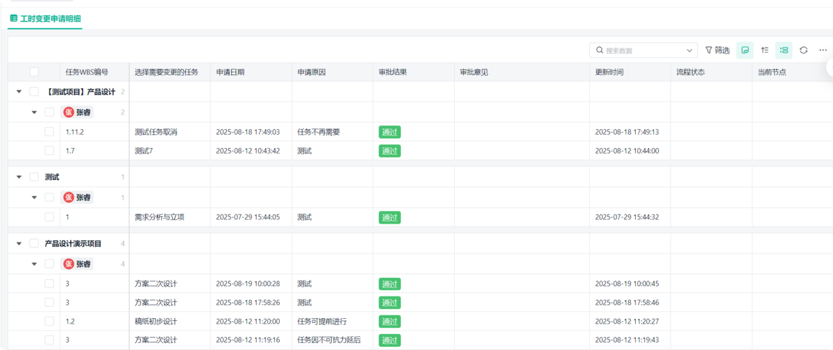This screenshot has width=833, height=350.
Task: Click the 审批意见 column header
Action: [521, 72]
